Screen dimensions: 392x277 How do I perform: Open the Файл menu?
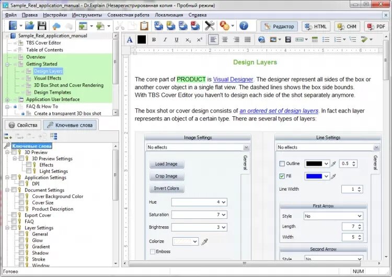click(x=10, y=15)
